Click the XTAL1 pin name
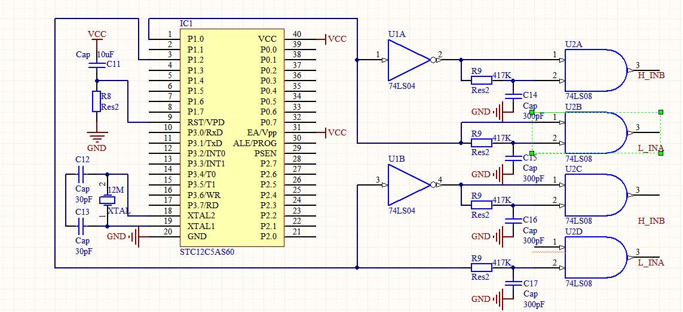 [x=200, y=226]
